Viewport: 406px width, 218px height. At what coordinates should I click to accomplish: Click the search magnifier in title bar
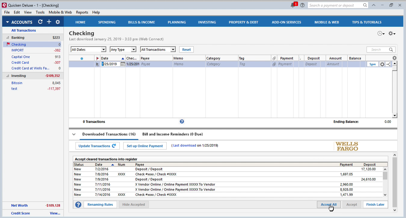365,5
